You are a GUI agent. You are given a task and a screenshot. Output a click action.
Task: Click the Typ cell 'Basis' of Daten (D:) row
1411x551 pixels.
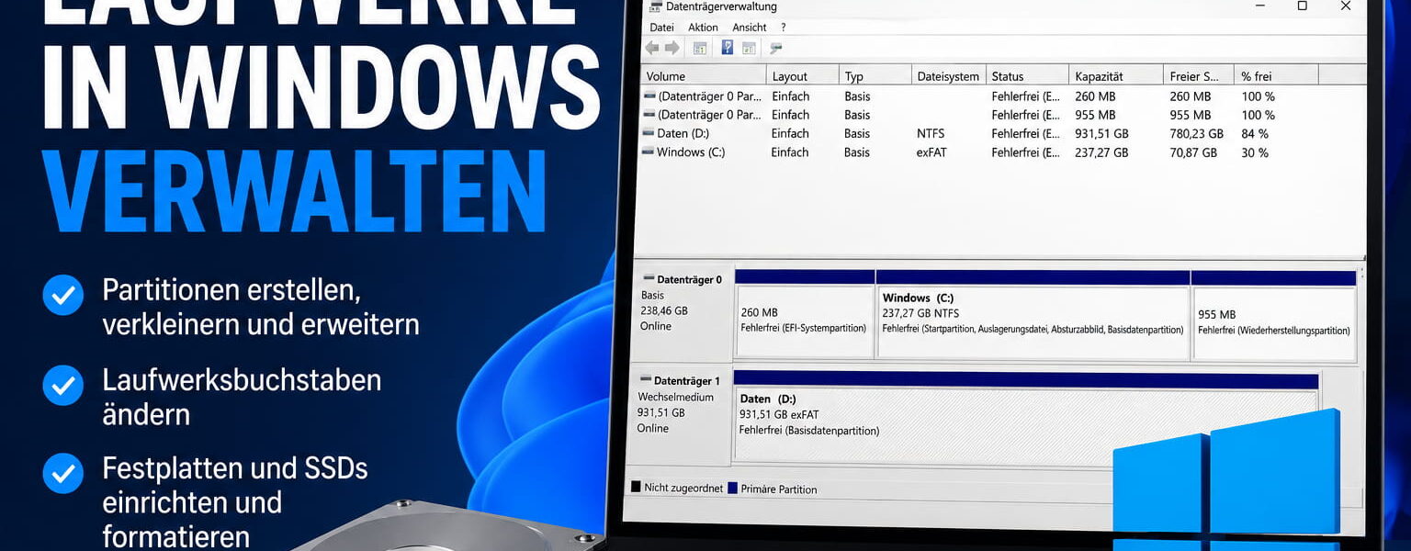click(x=857, y=133)
